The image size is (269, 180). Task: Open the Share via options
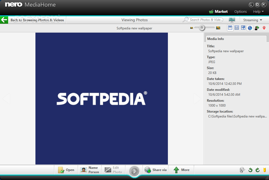(x=155, y=170)
